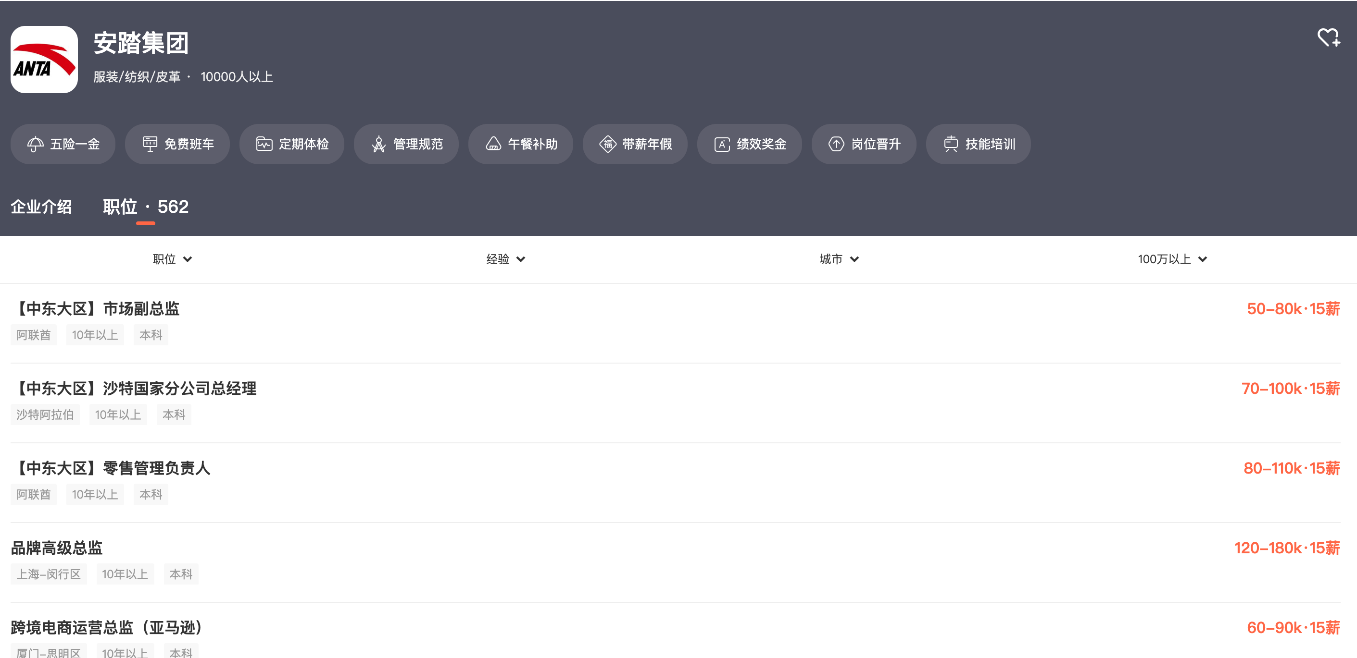Click the 120-180k·15薪 salary text

tap(1286, 548)
